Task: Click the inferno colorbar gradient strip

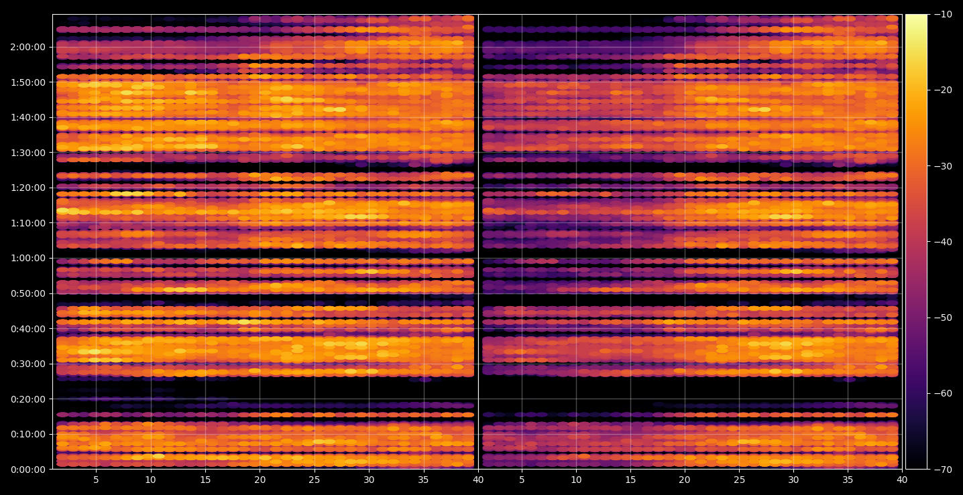Action: (x=917, y=242)
